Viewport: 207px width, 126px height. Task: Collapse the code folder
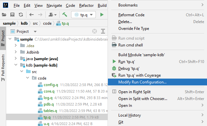point(27,78)
